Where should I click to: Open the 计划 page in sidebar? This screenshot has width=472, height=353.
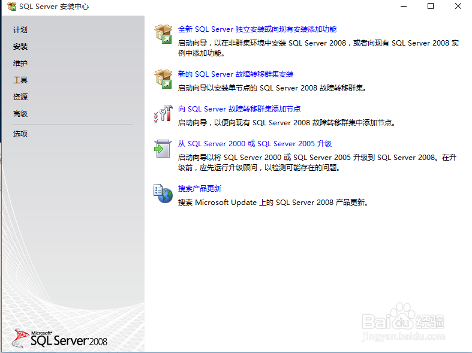click(x=20, y=30)
